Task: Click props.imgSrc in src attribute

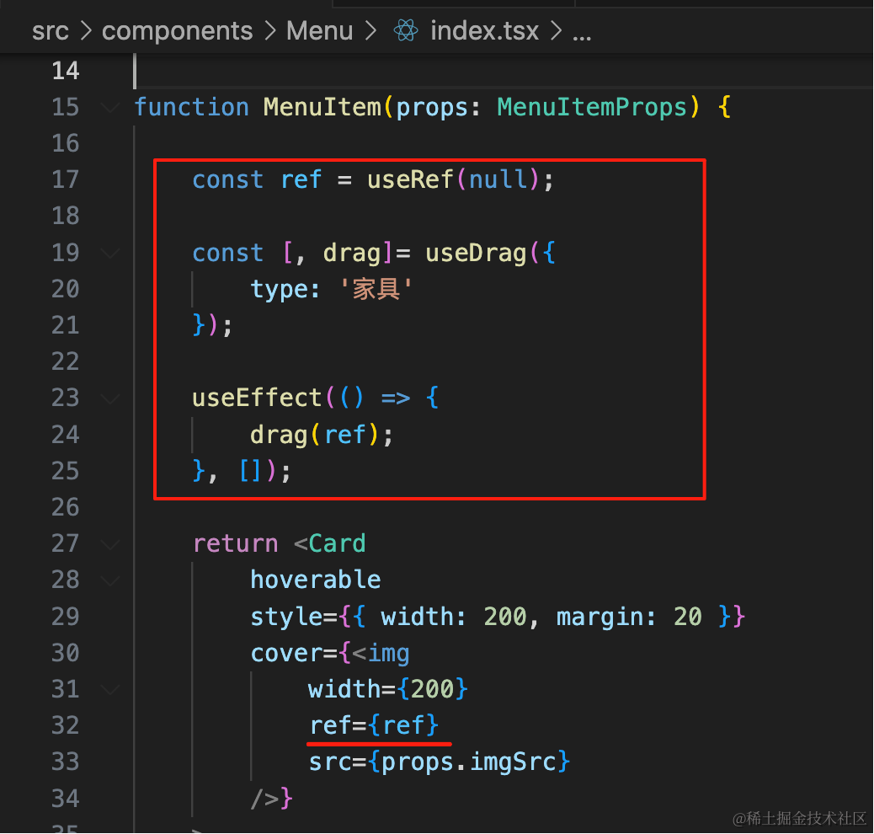Action: pyautogui.click(x=469, y=762)
